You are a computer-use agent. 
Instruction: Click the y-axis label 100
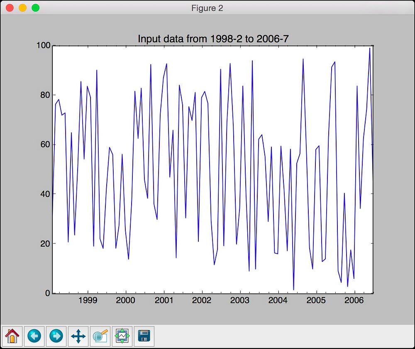(44, 46)
